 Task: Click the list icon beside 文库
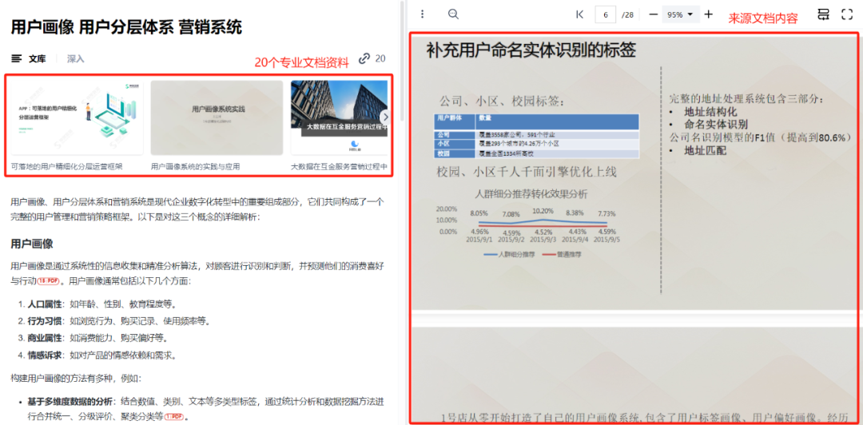[x=17, y=59]
